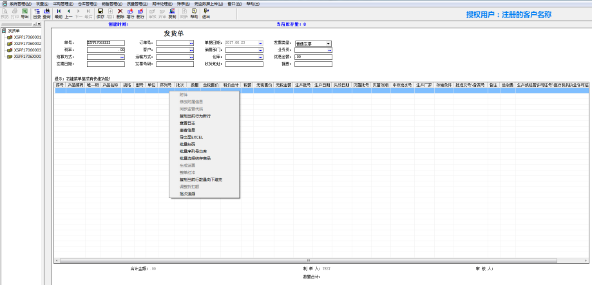Select the 发货单 root tree node
Viewport: 592px width, 285px height.
point(14,31)
